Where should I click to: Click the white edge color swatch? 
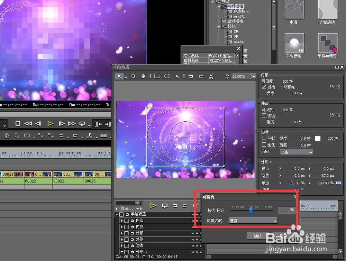318,138
